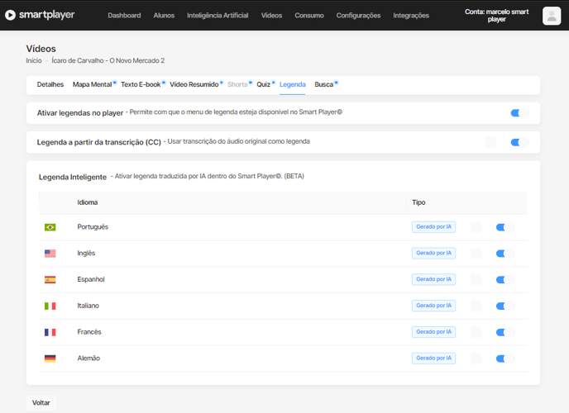Click the Conta: marcelo smart player label
Viewport: 569px width, 413px height.
point(497,16)
